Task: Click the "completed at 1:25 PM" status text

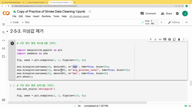Action: point(96,106)
